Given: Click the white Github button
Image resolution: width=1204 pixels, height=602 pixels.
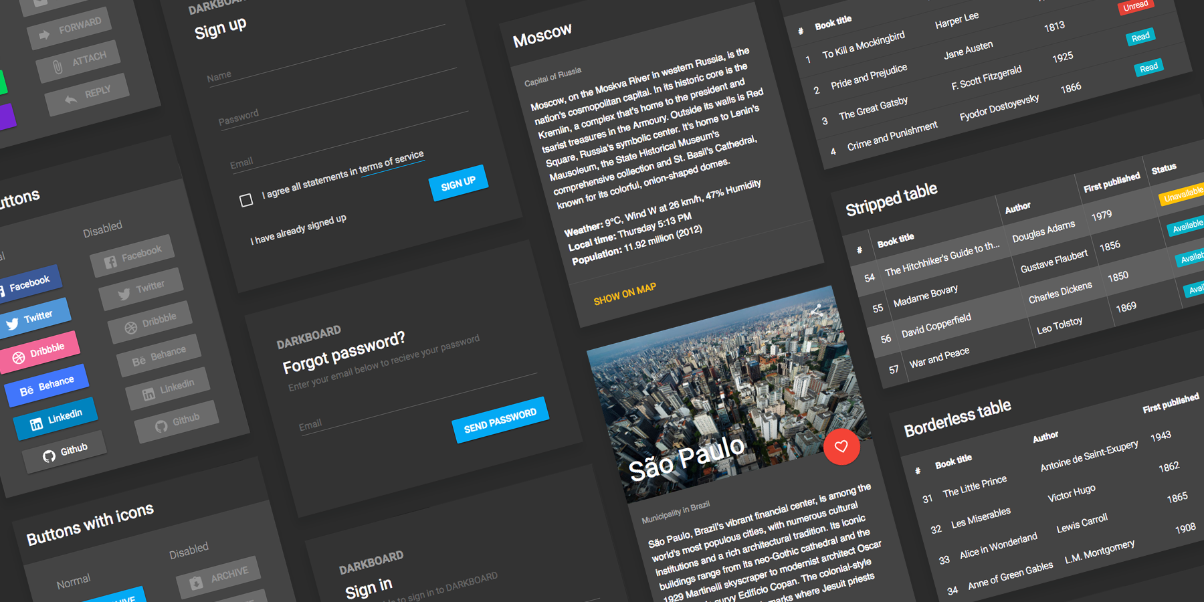Looking at the screenshot, I should [x=64, y=451].
